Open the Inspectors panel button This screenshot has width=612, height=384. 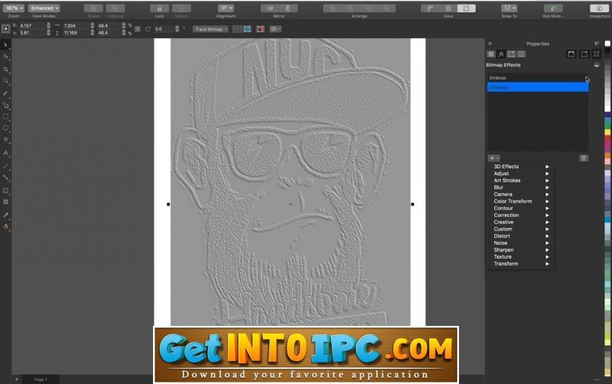(x=599, y=8)
